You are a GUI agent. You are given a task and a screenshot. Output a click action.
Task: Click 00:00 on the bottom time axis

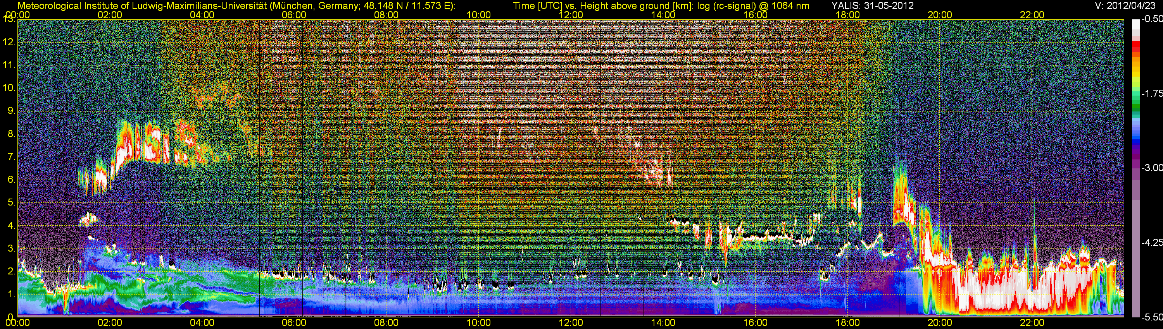[x=17, y=323]
